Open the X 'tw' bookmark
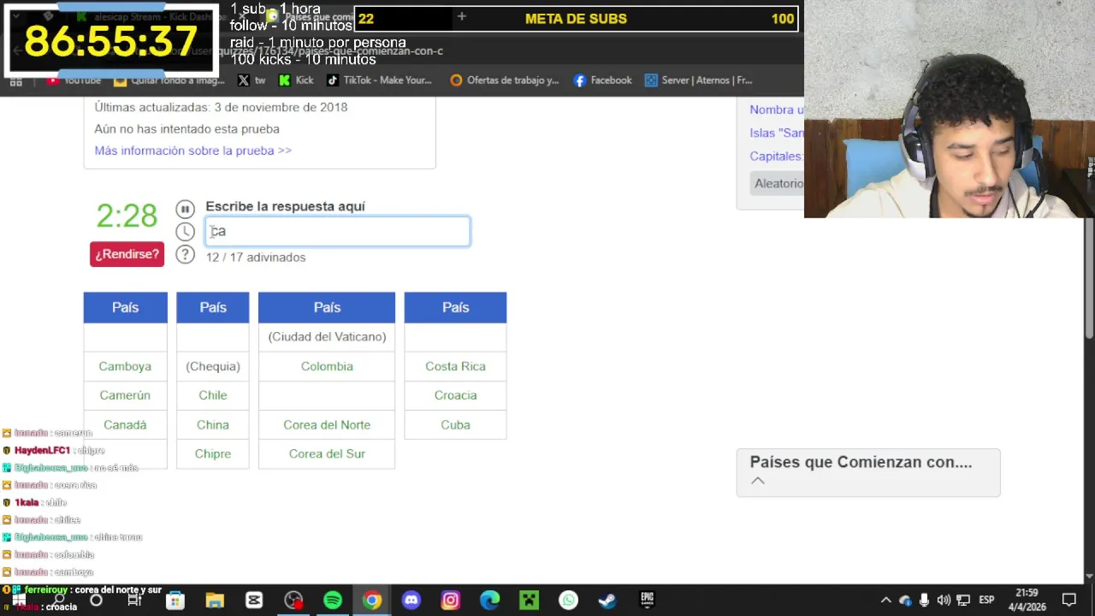The height and width of the screenshot is (616, 1095). [x=252, y=80]
